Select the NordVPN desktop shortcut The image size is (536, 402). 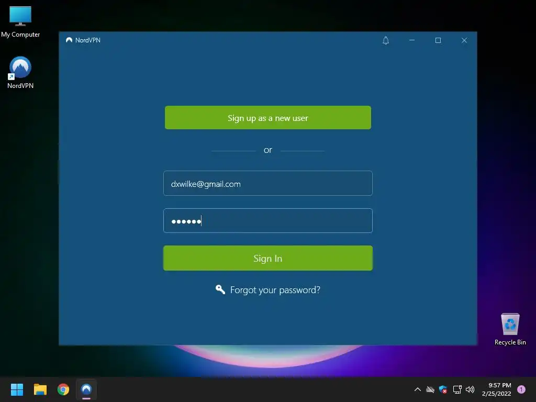click(x=20, y=72)
